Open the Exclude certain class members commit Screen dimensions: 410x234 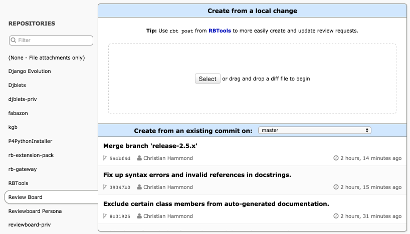216,203
